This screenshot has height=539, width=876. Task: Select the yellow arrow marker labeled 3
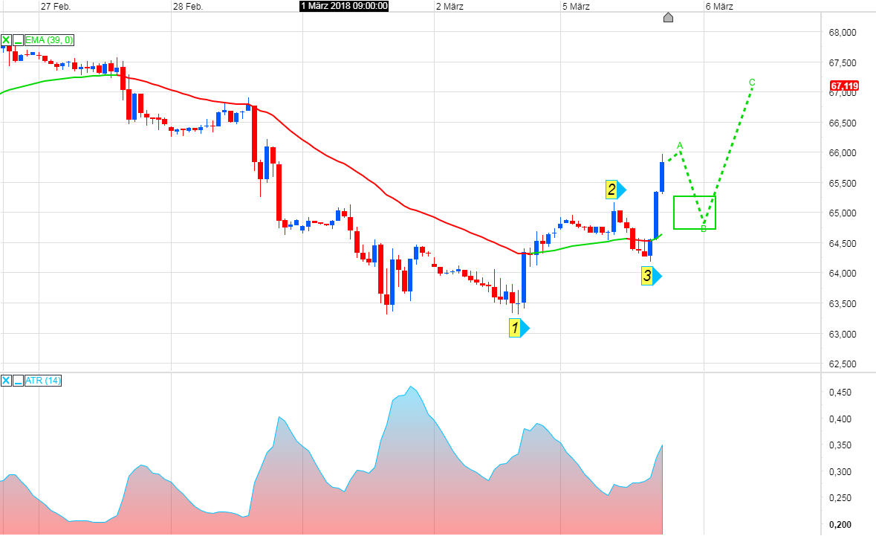pos(647,275)
